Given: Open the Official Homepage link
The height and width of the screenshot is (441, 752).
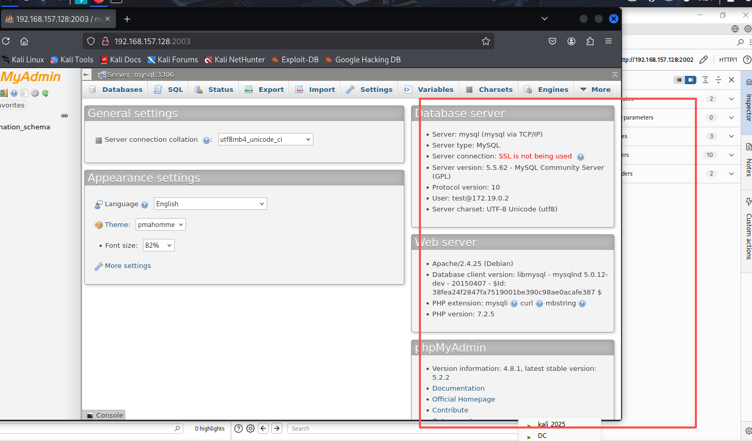Looking at the screenshot, I should click(x=464, y=399).
